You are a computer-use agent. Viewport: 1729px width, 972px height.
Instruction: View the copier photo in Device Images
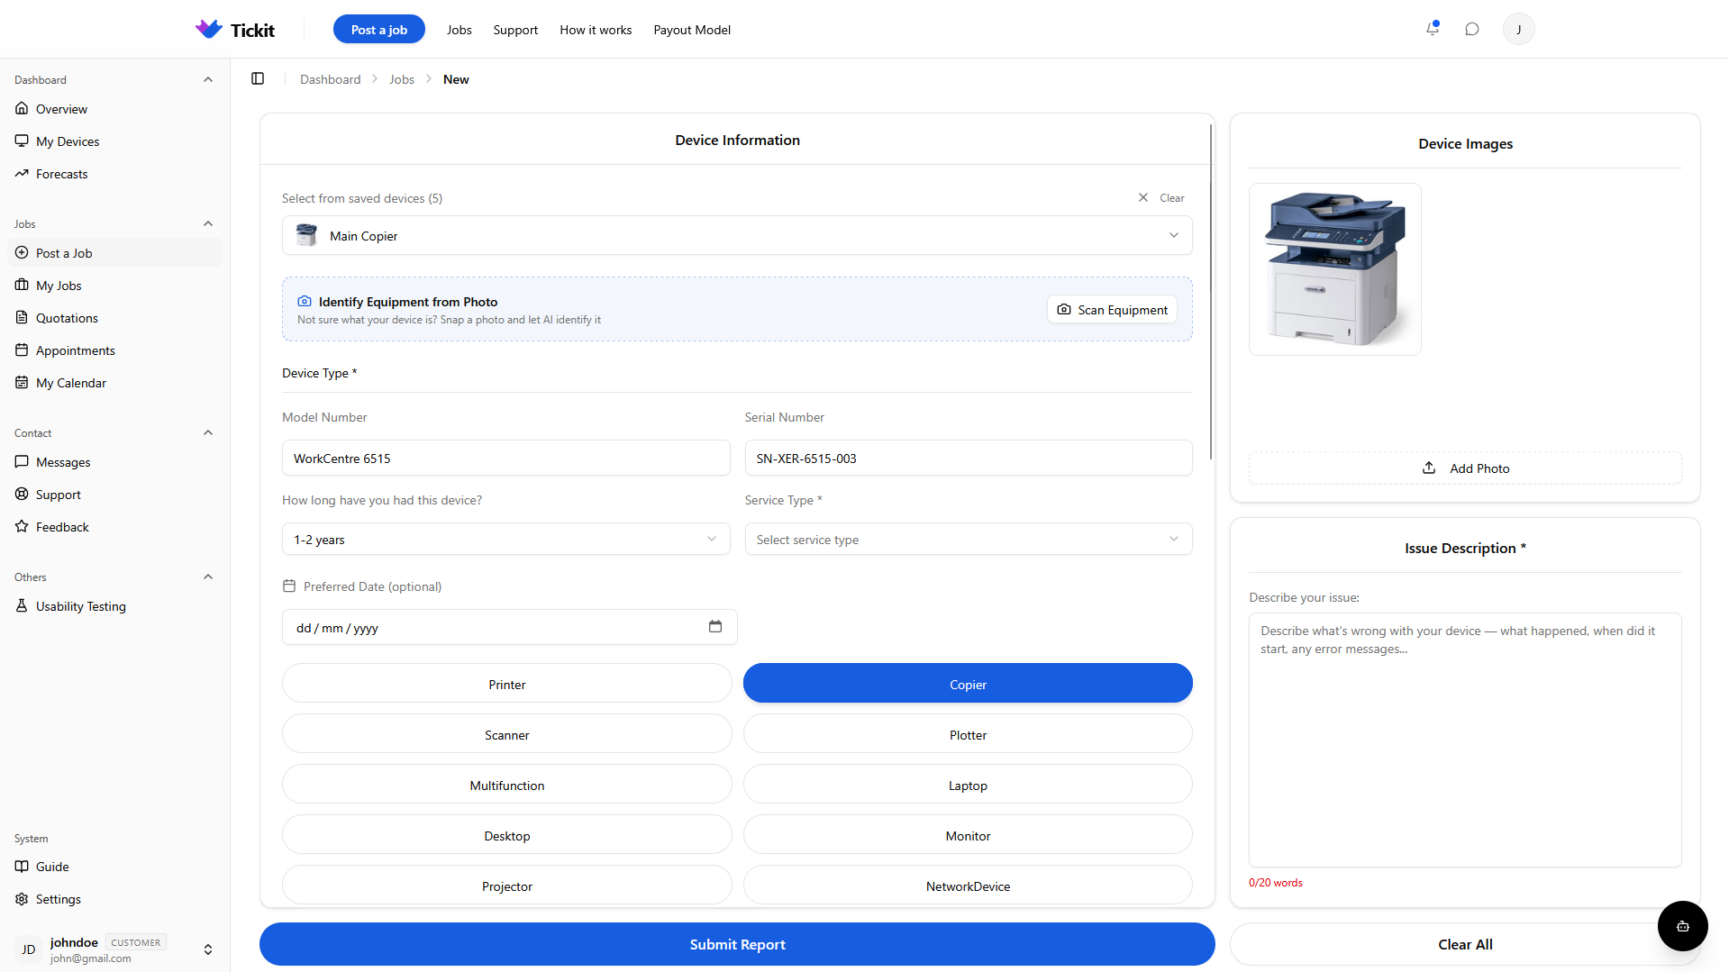pos(1334,268)
